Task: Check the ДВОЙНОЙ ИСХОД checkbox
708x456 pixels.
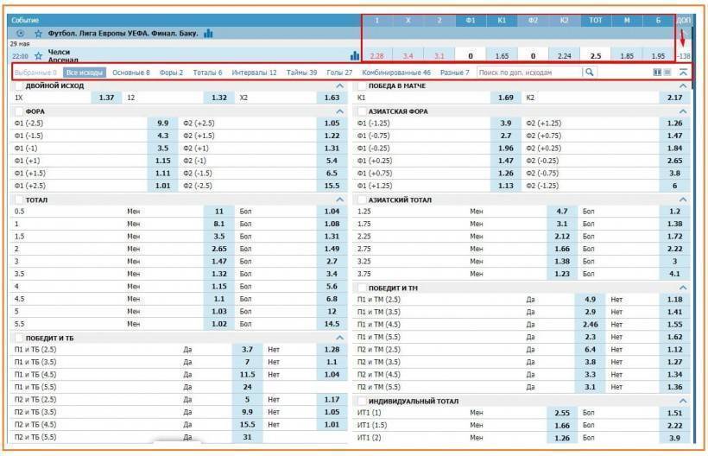Action: coord(19,86)
